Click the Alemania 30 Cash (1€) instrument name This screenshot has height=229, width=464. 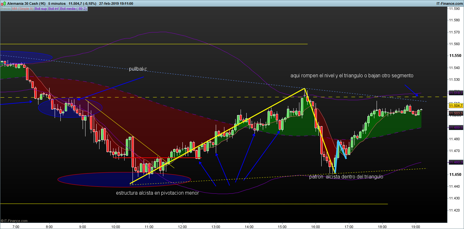[x=26, y=3]
